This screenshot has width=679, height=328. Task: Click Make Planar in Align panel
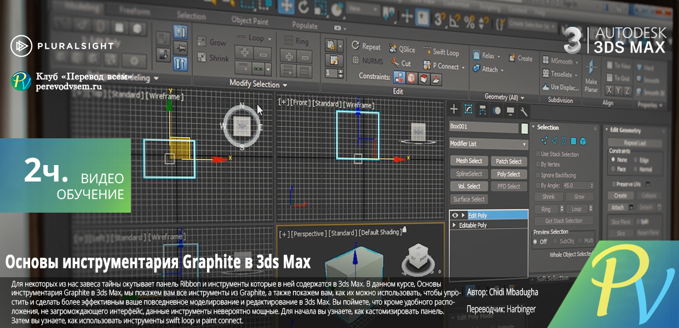[591, 77]
